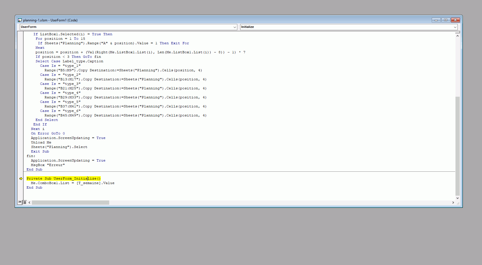The width and height of the screenshot is (482, 265).
Task: Click the horizontal scrollbar thumb
Action: tap(71, 202)
